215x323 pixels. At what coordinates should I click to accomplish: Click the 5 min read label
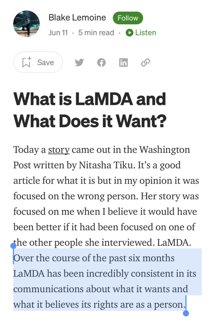coord(96,32)
